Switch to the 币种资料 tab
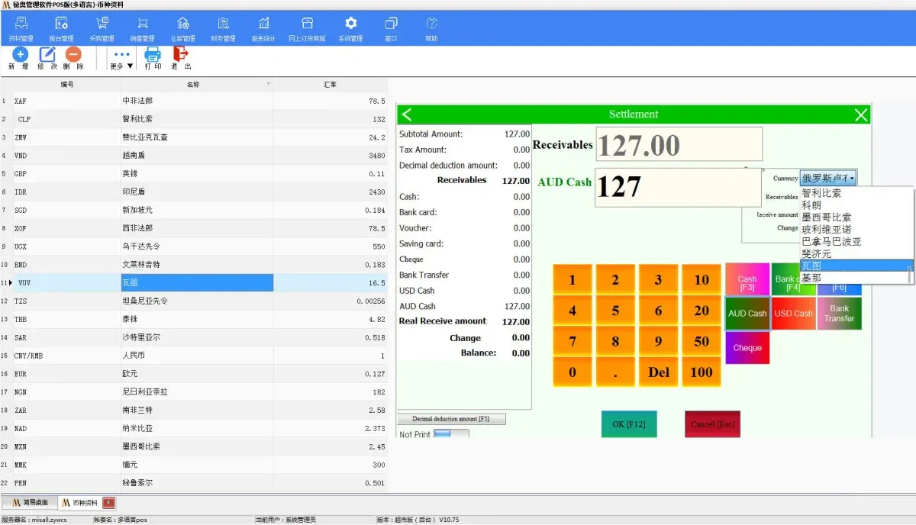The height and width of the screenshot is (525, 916). pyautogui.click(x=80, y=502)
